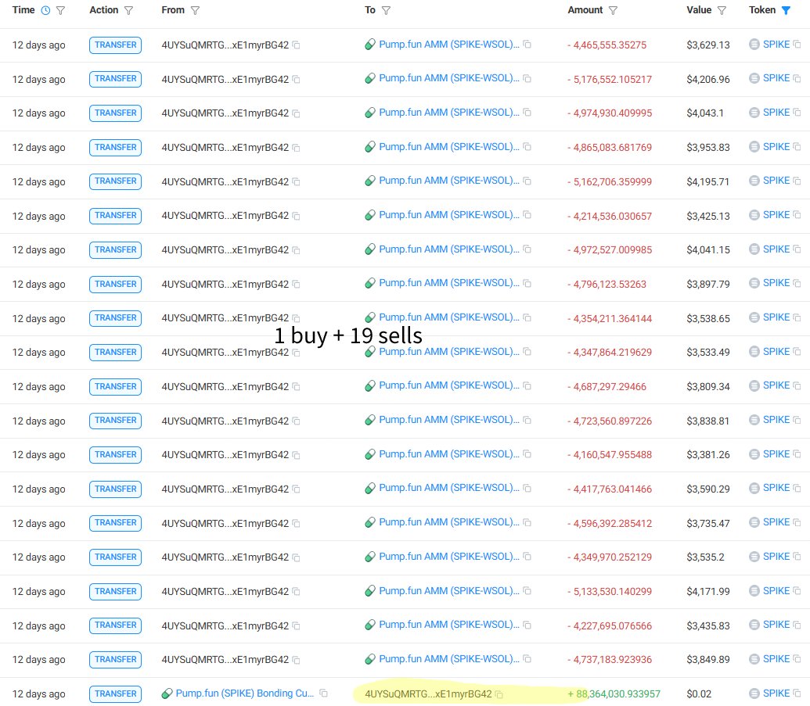This screenshot has width=810, height=706.
Task: Copy highlighted 4UYSuQMRTG recipient address in last row
Action: tap(499, 694)
